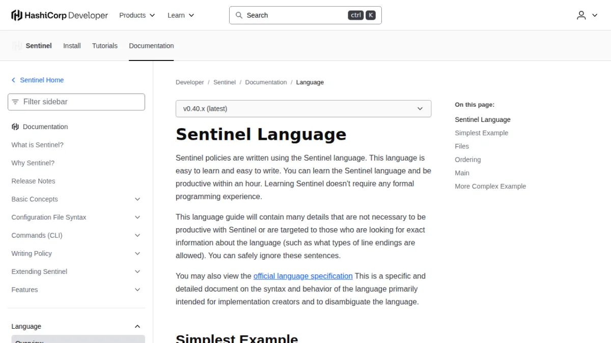Click the Documentation sidebar HashiCorp icon
This screenshot has width=611, height=343.
(x=15, y=127)
